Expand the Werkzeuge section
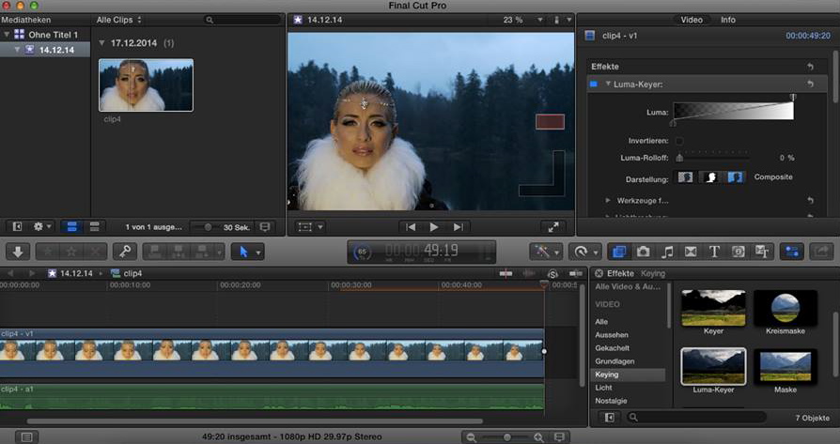The image size is (840, 444). [x=609, y=200]
